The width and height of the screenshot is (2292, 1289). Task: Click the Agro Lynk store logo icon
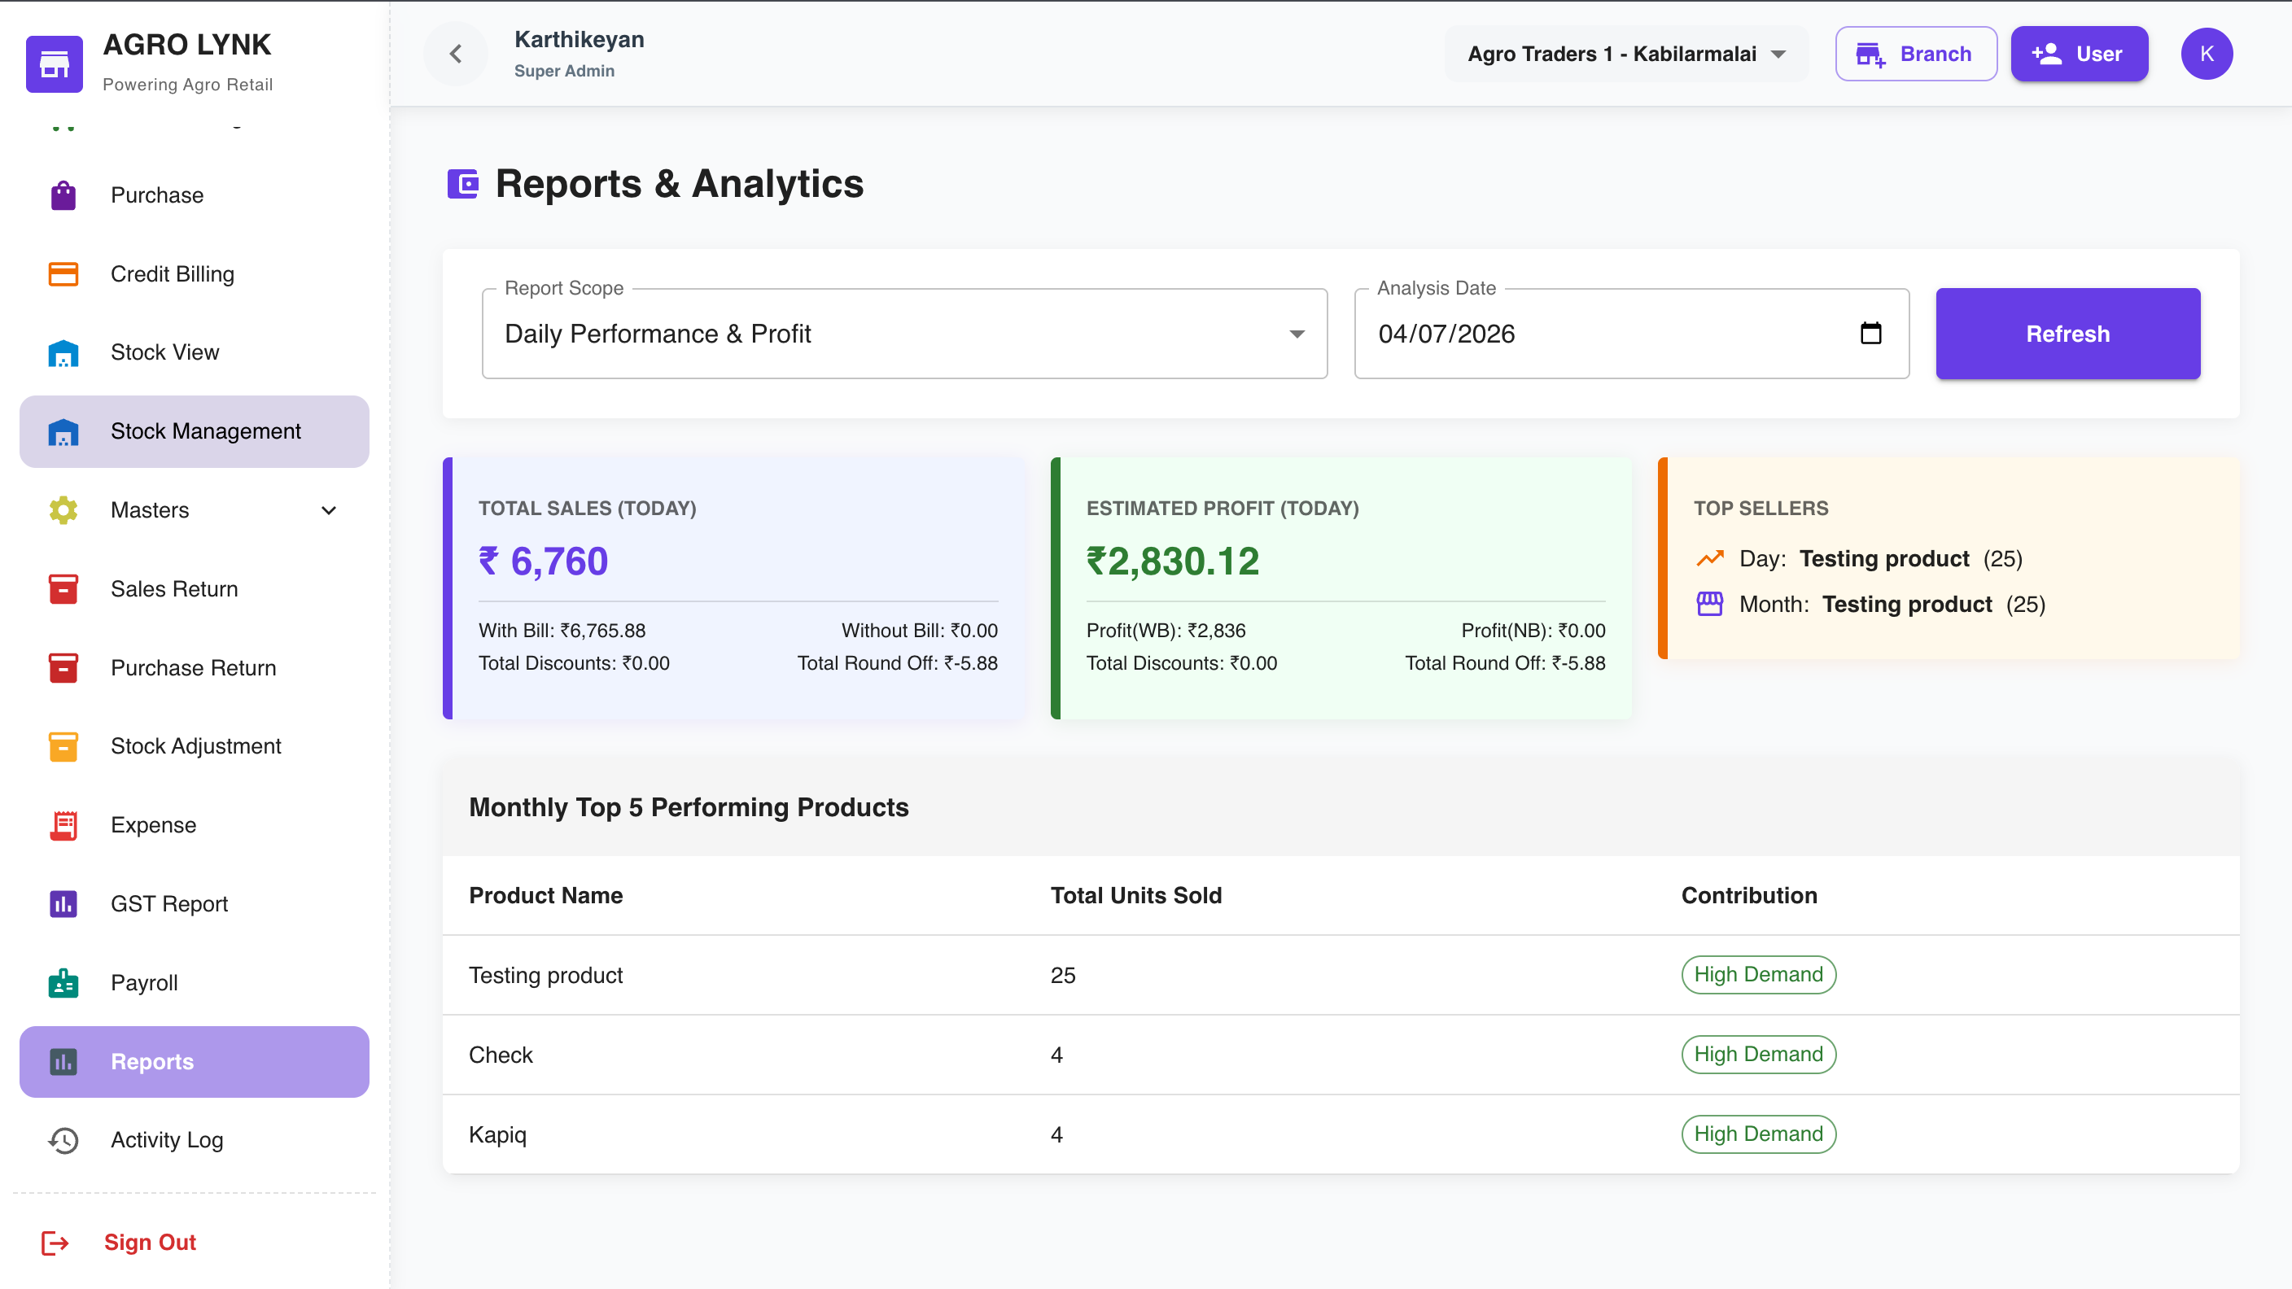pyautogui.click(x=55, y=64)
